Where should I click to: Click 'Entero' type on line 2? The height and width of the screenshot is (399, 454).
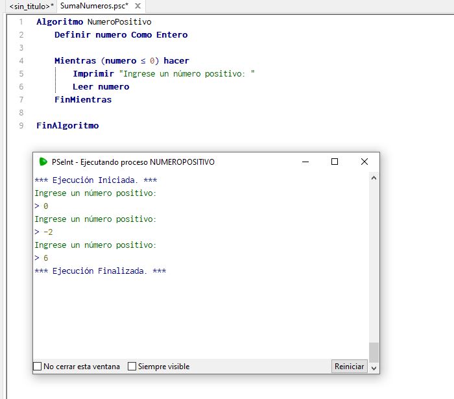pos(172,35)
